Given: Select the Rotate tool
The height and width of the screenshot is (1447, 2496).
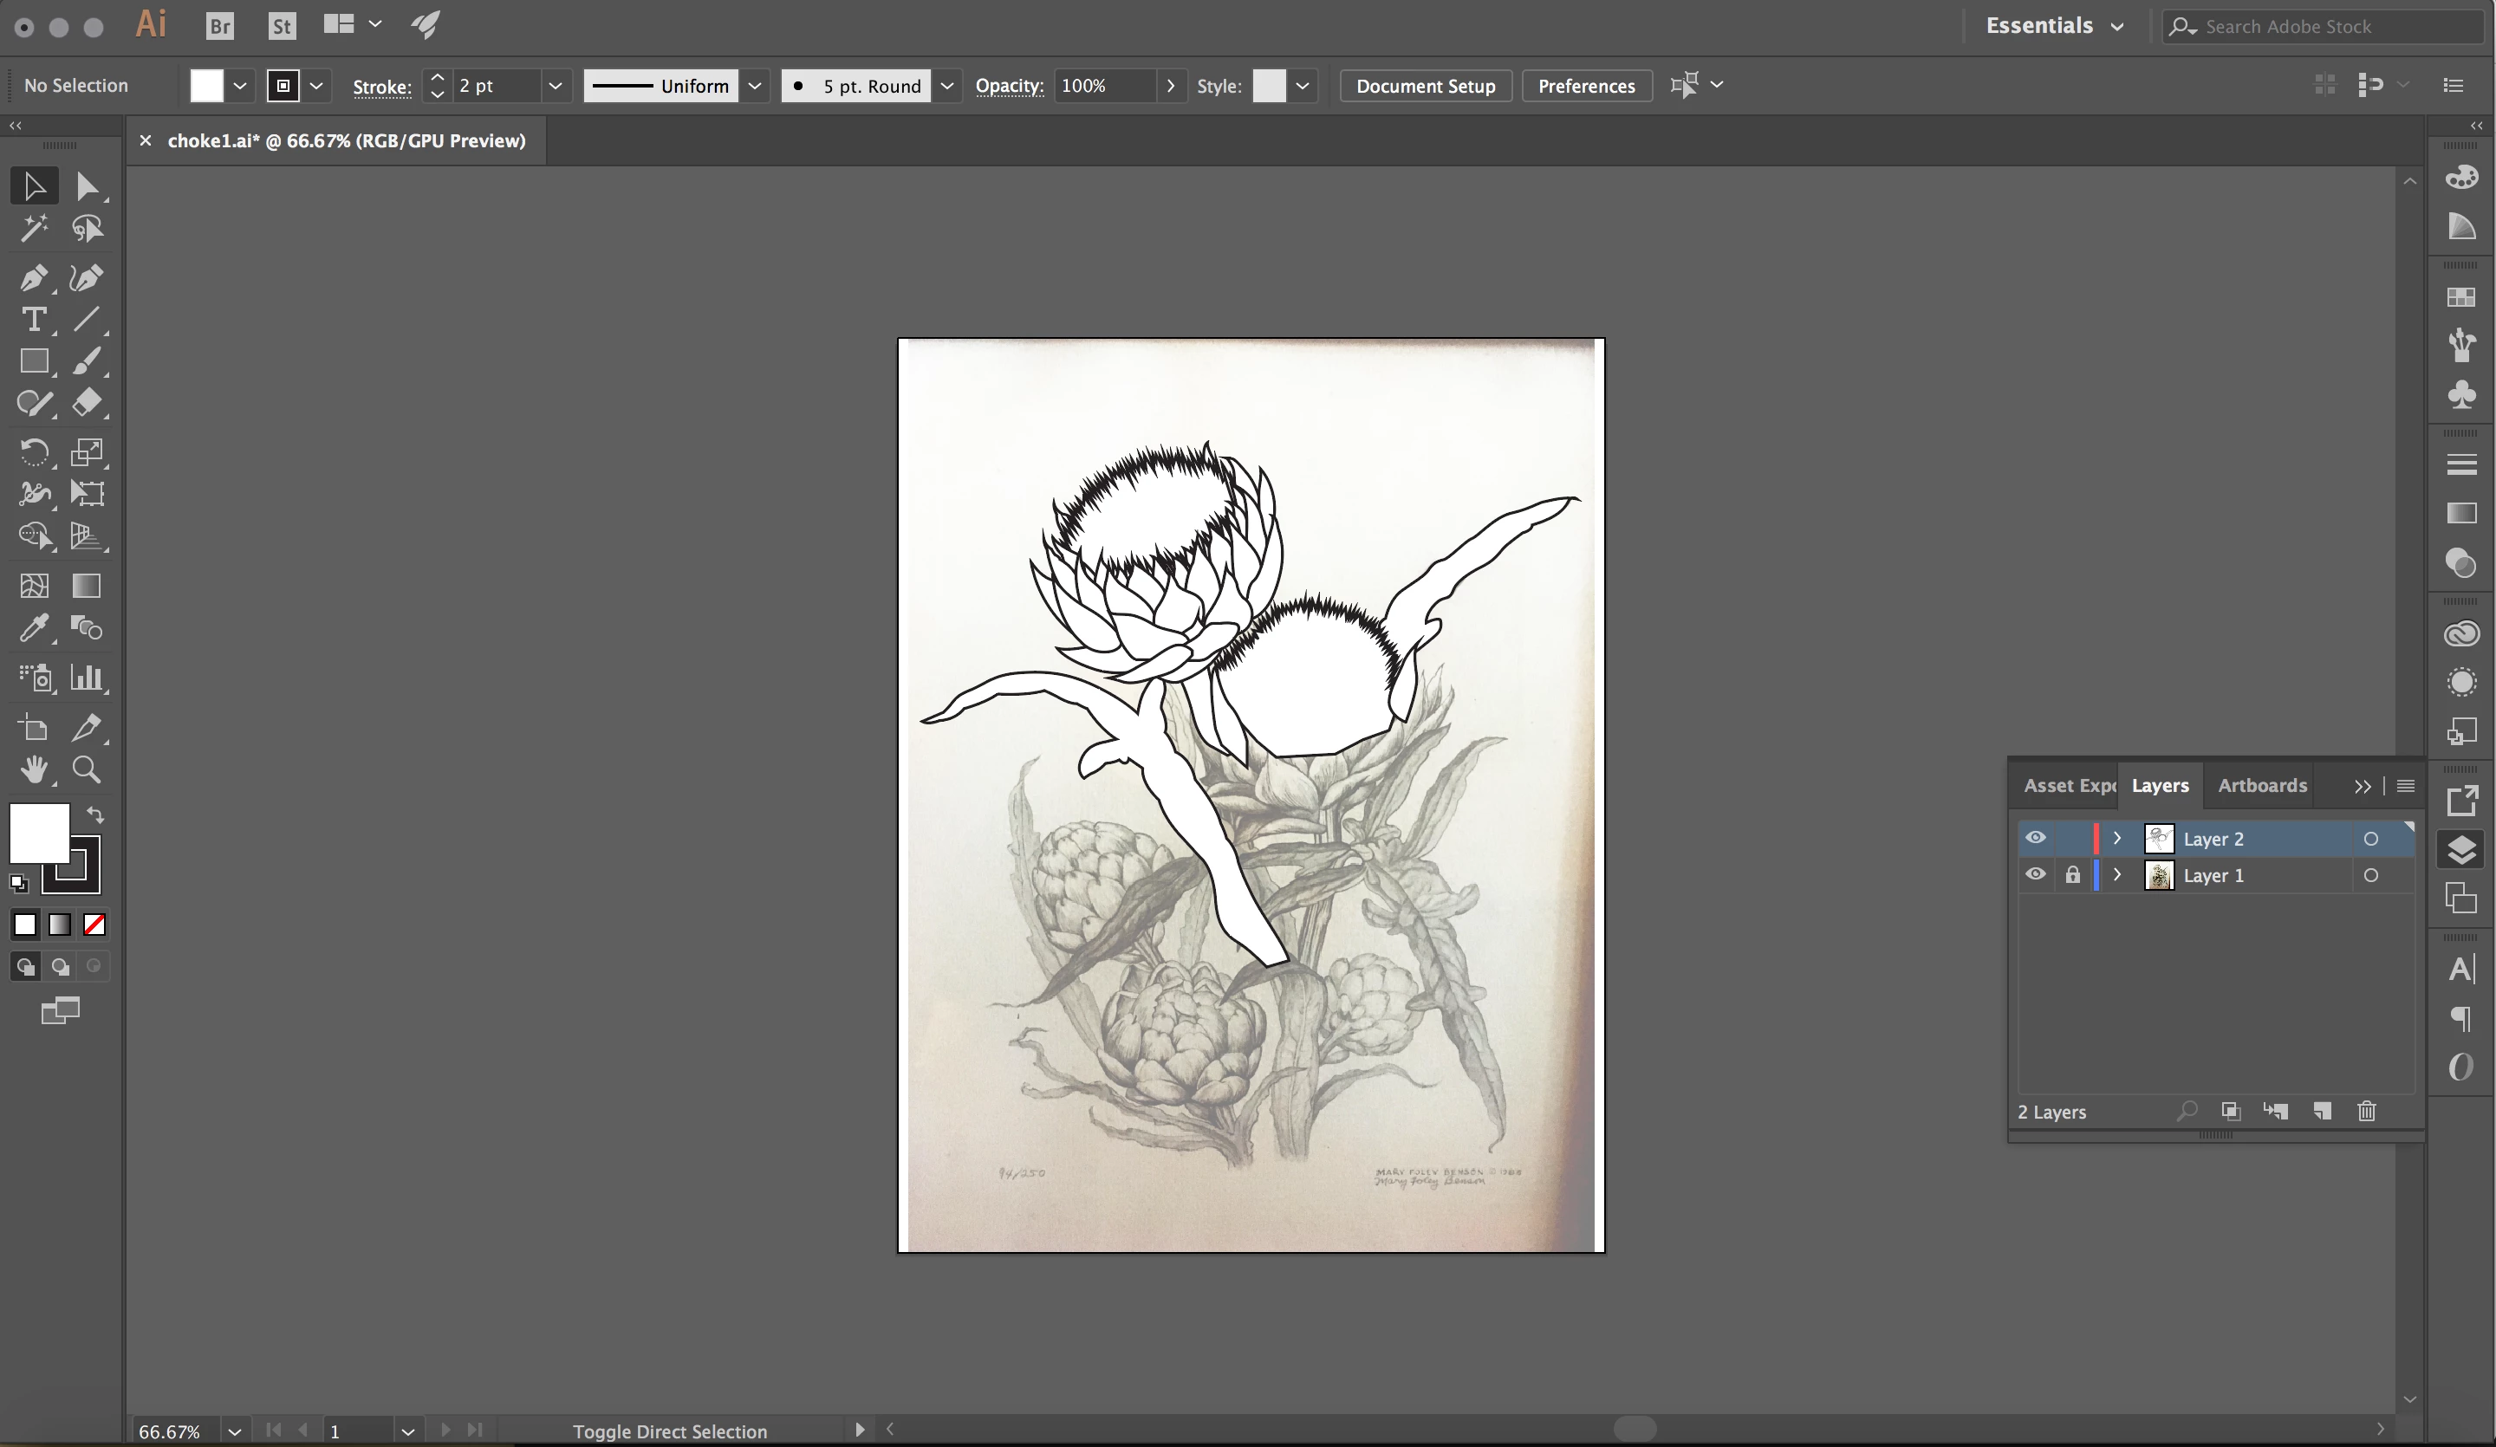Looking at the screenshot, I should pos(33,452).
